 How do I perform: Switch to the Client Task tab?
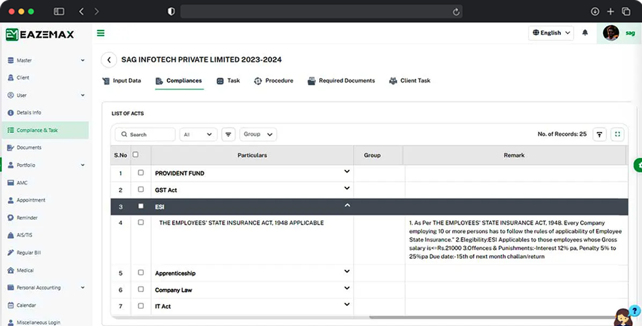pos(410,81)
